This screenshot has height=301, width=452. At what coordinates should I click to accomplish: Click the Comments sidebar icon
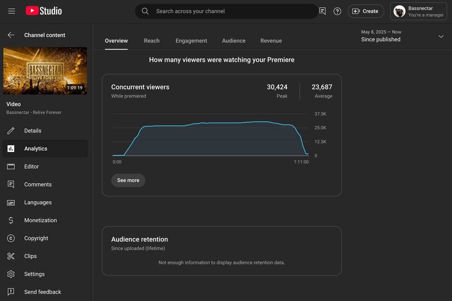pyautogui.click(x=11, y=184)
